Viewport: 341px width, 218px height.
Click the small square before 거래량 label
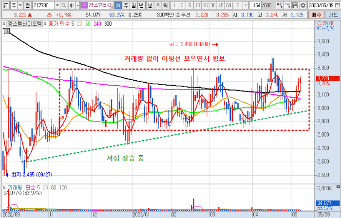pos(4,187)
